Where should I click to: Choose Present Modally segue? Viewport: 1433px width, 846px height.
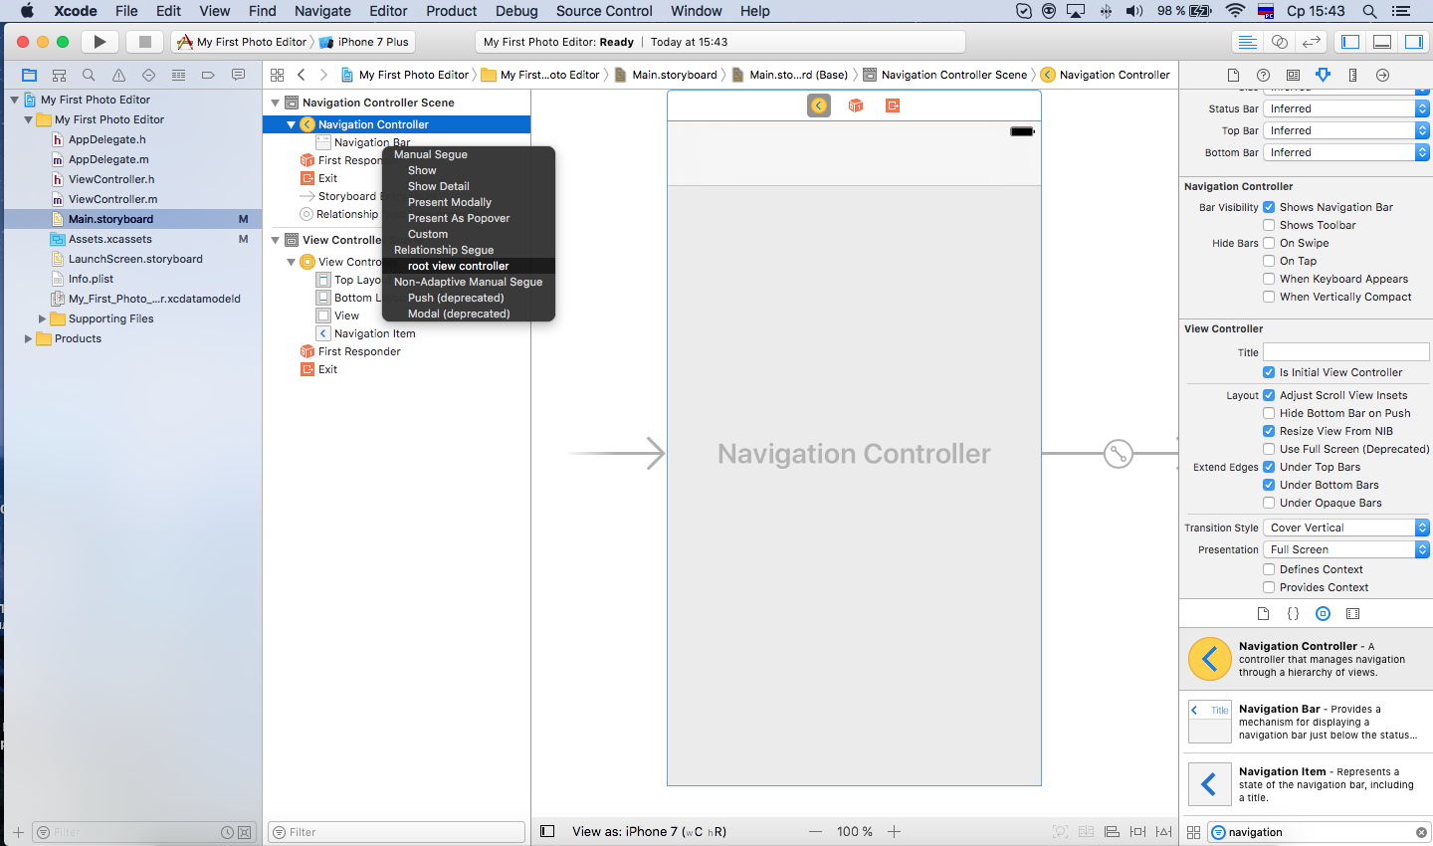[x=469, y=202]
